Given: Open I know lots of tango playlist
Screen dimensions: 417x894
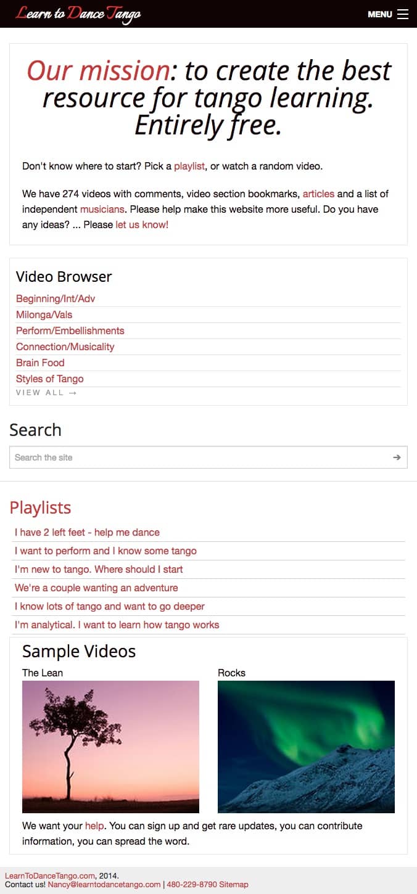Looking at the screenshot, I should coord(110,606).
